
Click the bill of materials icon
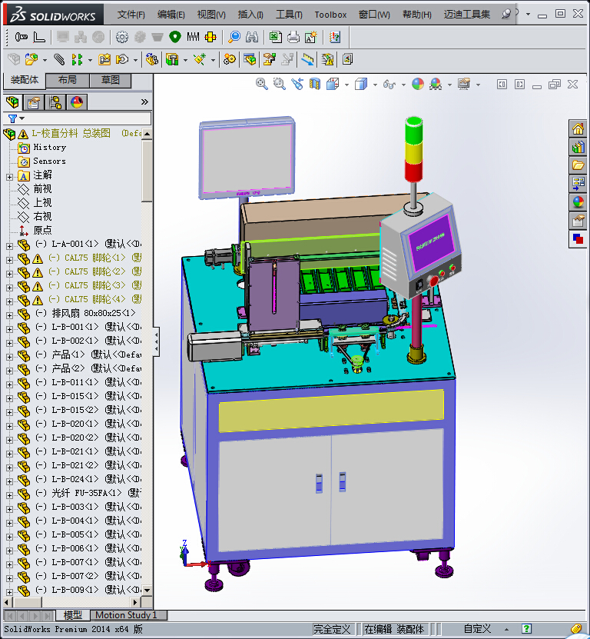pyautogui.click(x=250, y=59)
